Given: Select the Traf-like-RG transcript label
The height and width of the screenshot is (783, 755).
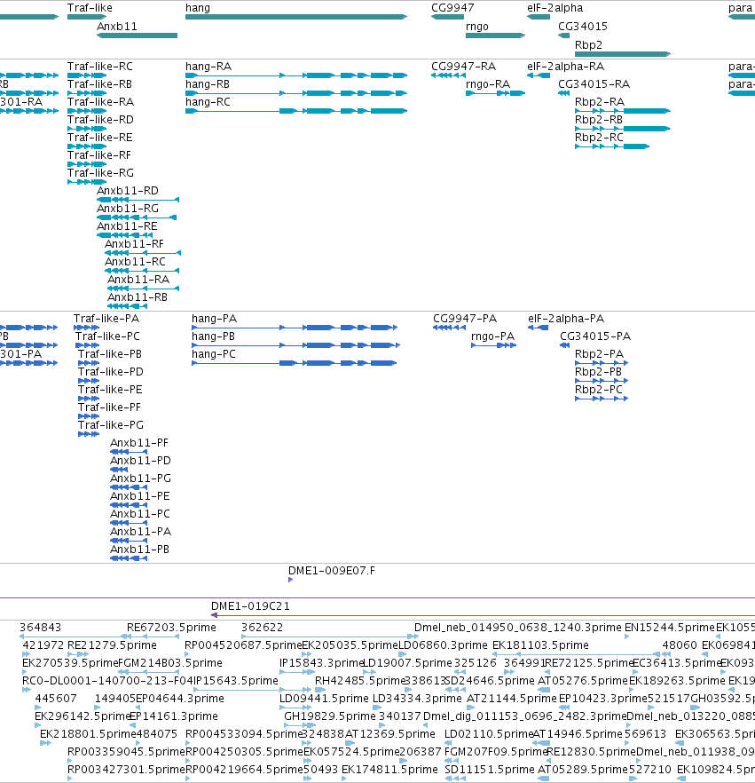Looking at the screenshot, I should point(100,173).
